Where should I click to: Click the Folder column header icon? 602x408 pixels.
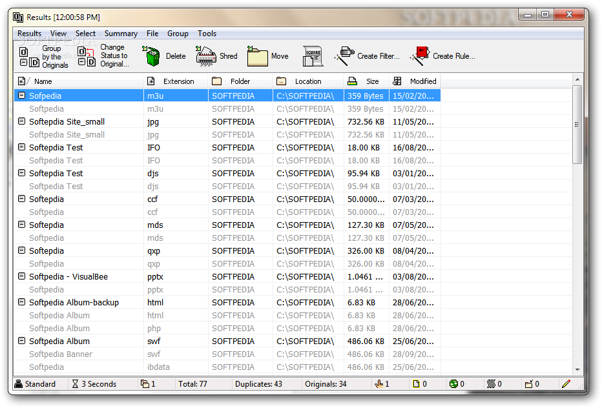pyautogui.click(x=217, y=81)
